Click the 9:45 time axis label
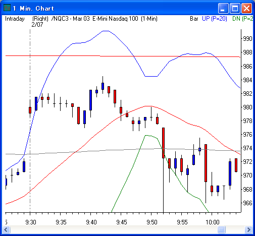This screenshot has height=236, width=255. pyautogui.click(x=122, y=222)
